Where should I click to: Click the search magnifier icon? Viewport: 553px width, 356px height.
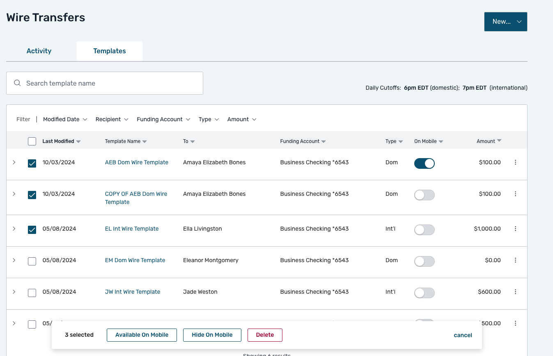[x=17, y=83]
